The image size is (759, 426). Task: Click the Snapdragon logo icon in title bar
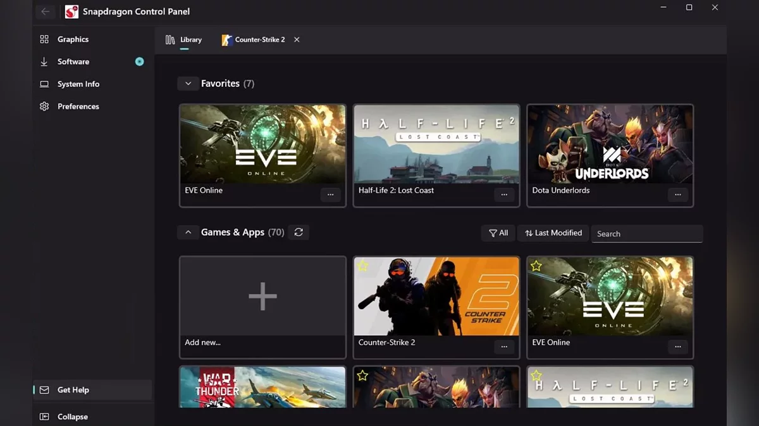pos(71,11)
